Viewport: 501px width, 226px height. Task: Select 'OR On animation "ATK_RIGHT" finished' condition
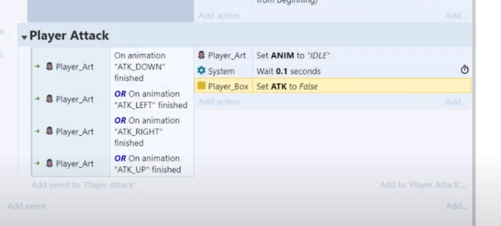click(x=152, y=131)
